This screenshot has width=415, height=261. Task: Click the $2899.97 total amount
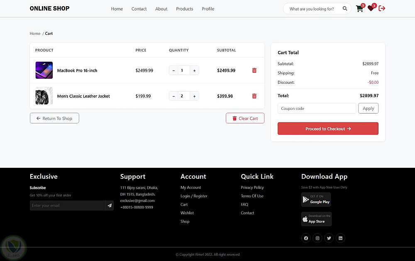pos(369,96)
